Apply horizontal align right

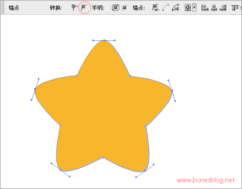coord(223,8)
